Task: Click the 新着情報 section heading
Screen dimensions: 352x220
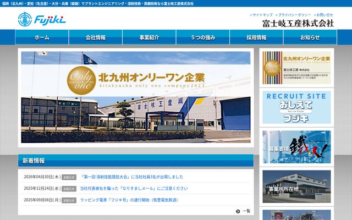Action: tap(34, 161)
